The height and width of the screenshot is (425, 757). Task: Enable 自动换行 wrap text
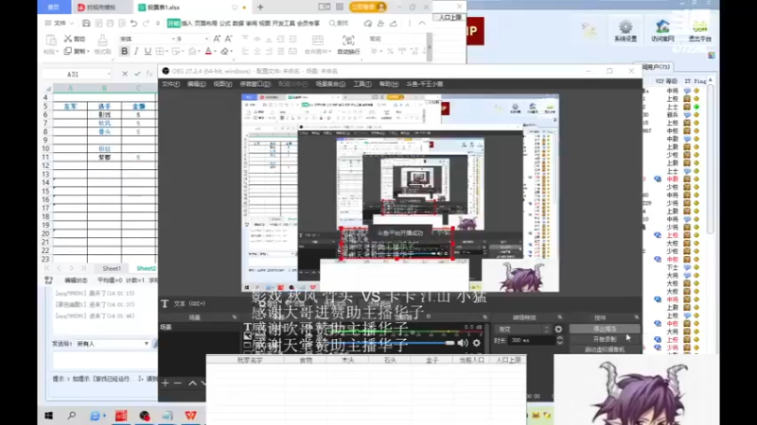348,44
